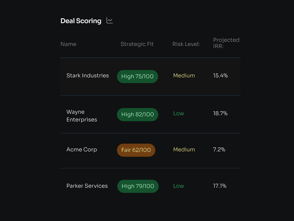This screenshot has height=221, width=294.
Task: Sort by the Projected IRR column header
Action: pyautogui.click(x=226, y=43)
